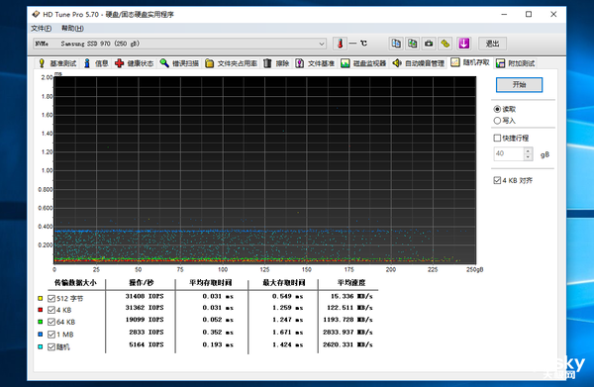Click the 2620.331 MB/s speed value
The image size is (594, 387).
347,344
